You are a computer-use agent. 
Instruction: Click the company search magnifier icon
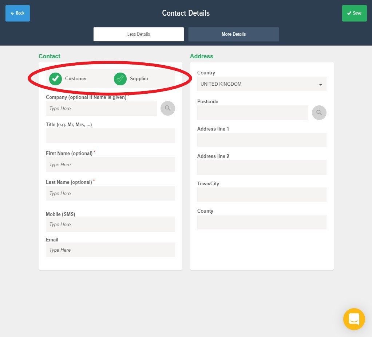(167, 108)
